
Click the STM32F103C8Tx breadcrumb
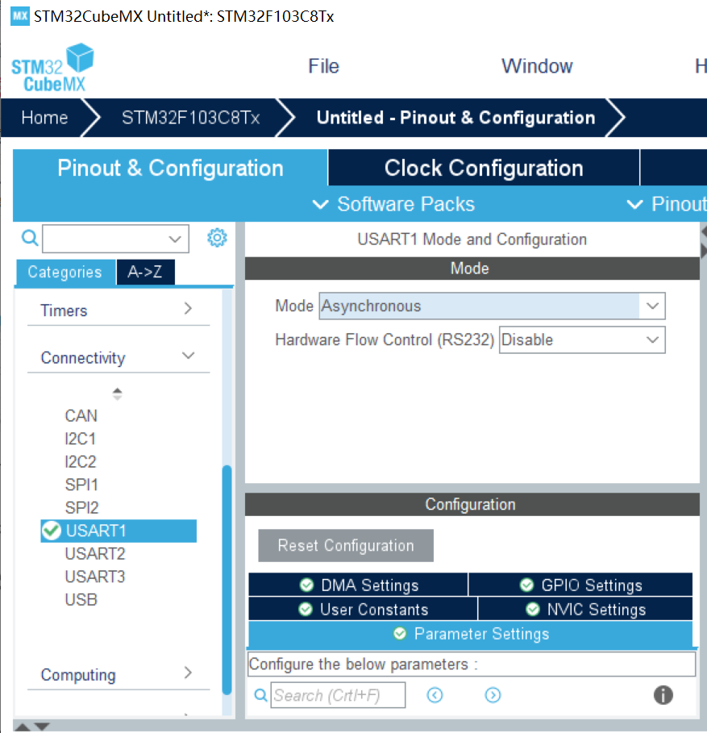tap(190, 118)
